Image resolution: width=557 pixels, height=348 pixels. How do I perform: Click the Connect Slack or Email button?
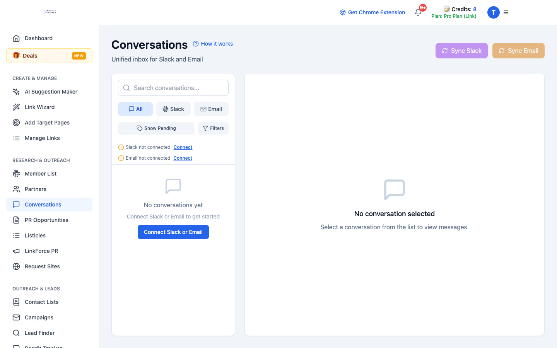coord(173,232)
